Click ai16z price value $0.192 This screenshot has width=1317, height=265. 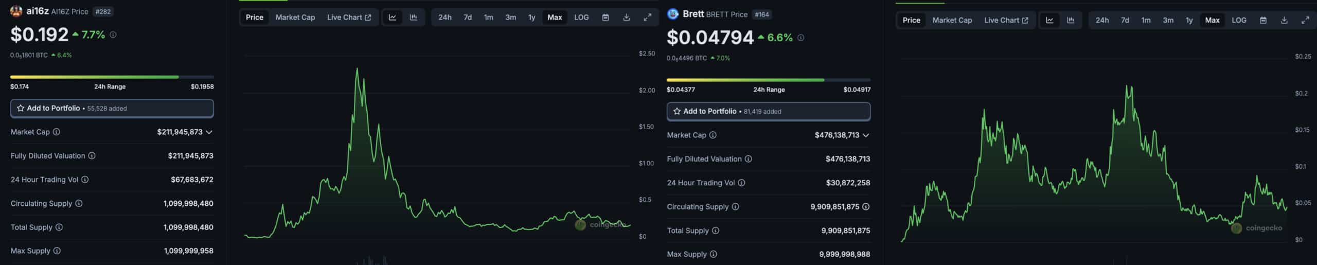[39, 34]
